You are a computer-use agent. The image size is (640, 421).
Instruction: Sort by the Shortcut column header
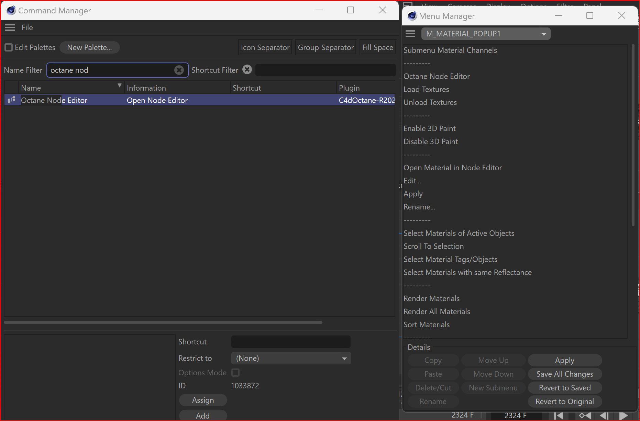283,88
